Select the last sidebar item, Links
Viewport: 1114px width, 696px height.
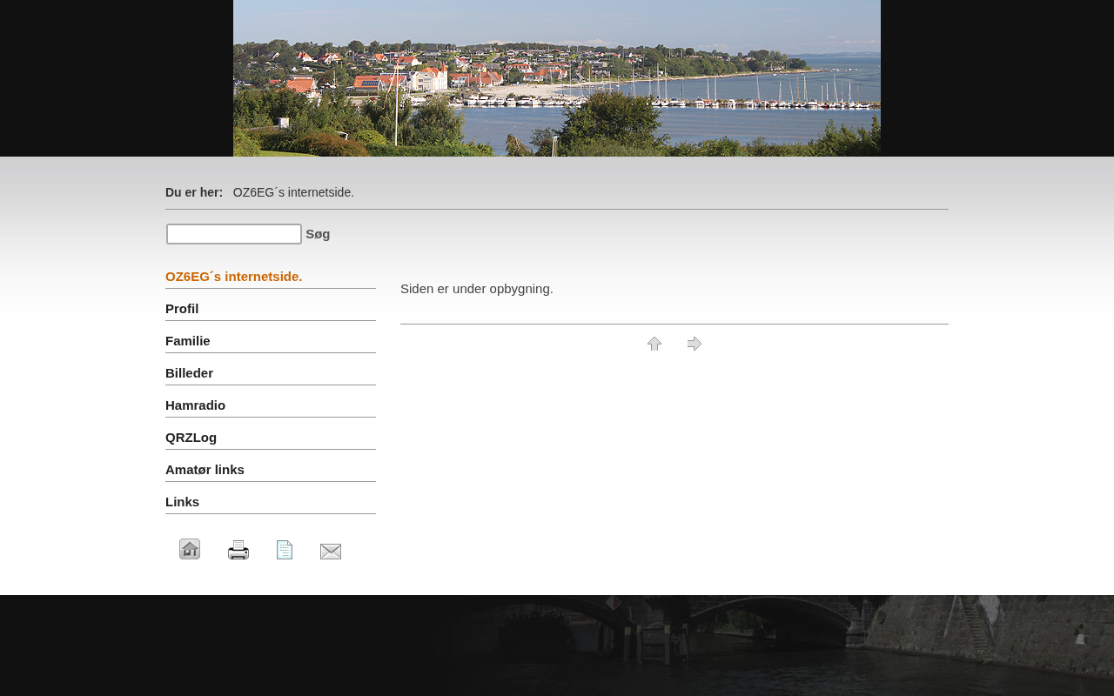tap(183, 502)
